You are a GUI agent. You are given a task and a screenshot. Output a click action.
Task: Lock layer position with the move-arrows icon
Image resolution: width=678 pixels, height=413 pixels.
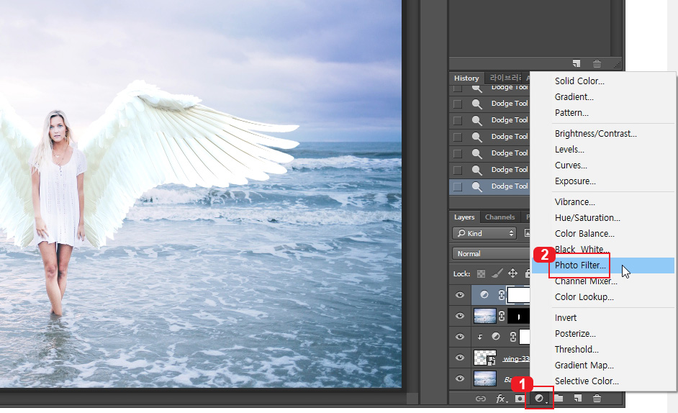pyautogui.click(x=512, y=273)
